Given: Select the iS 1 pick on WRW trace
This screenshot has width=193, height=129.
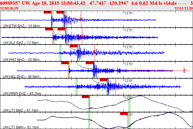Looking at the screenshot, I should 104,80.
